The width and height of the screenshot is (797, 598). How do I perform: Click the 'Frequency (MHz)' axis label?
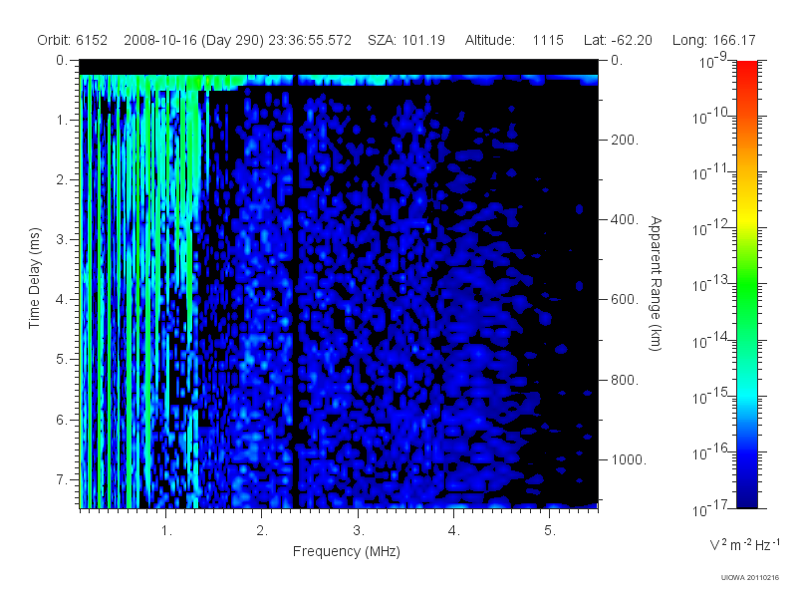pos(346,551)
